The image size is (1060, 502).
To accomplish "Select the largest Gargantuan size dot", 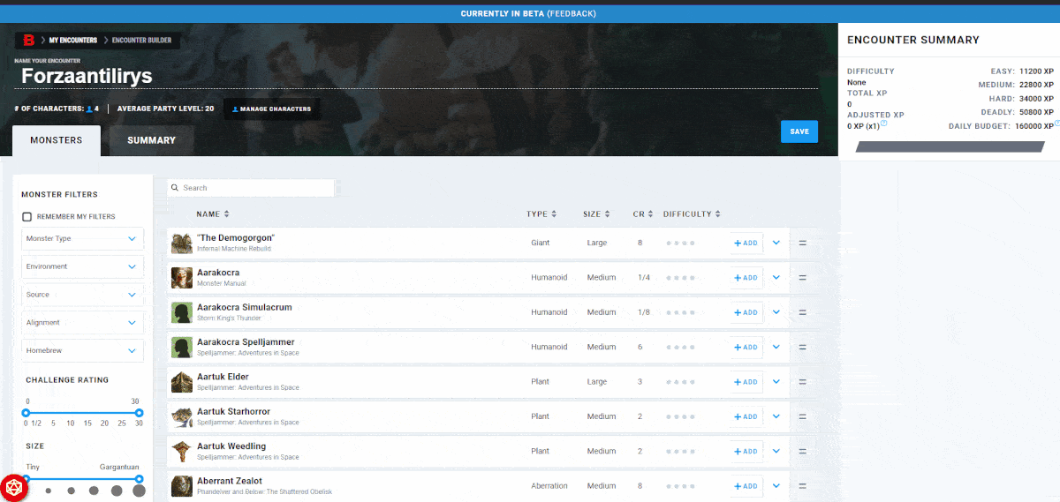I will (x=139, y=491).
